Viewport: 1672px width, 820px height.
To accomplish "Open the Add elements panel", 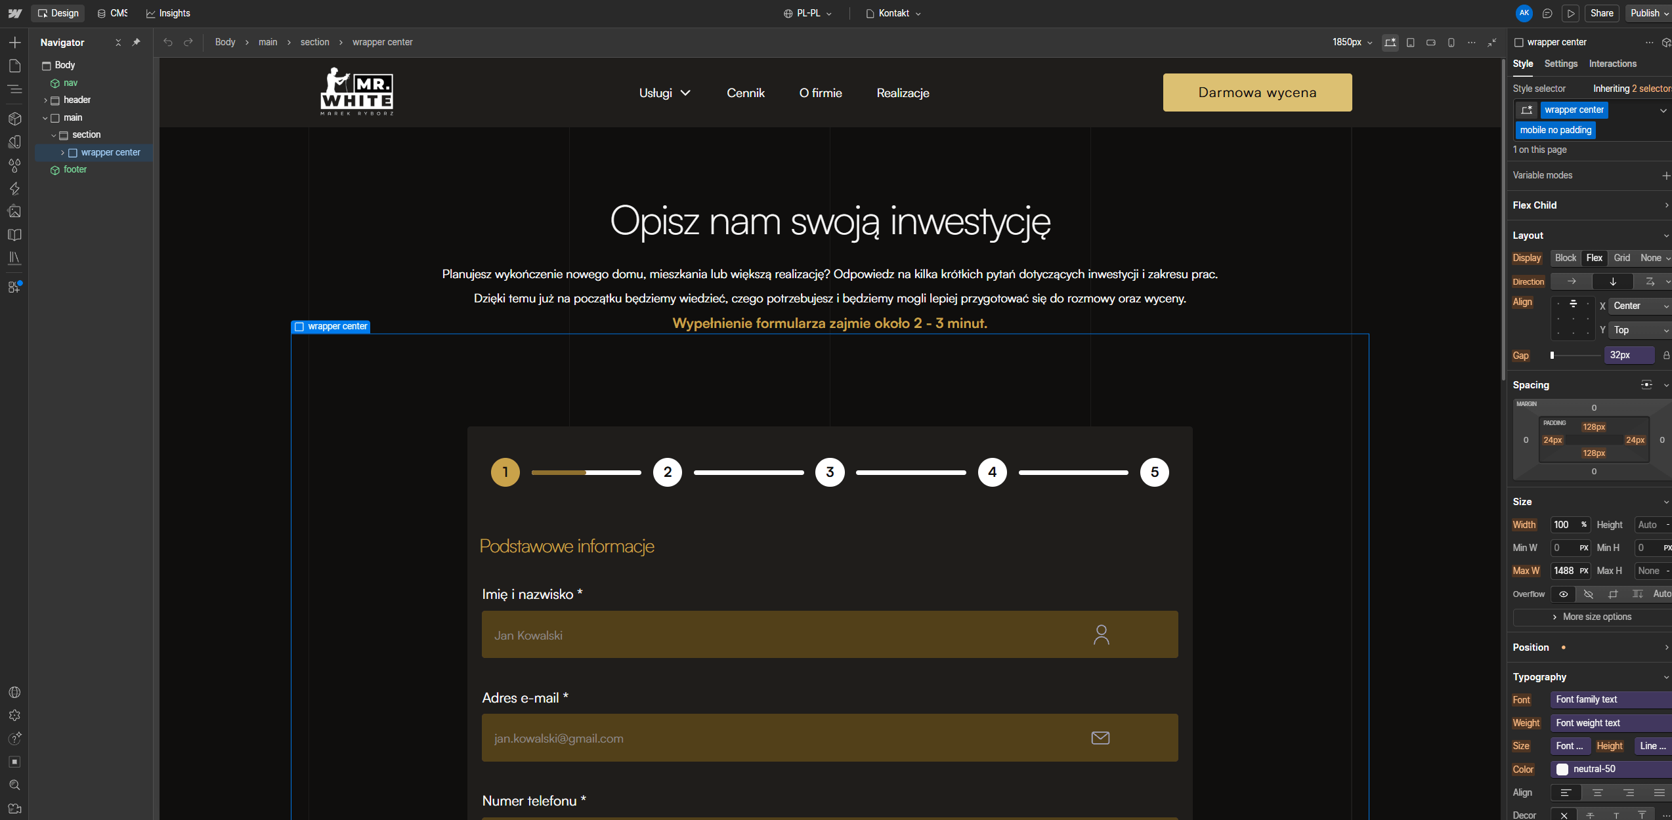I will click(x=14, y=43).
